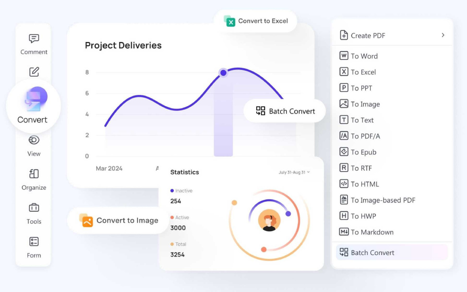Click the Mar 2024 axis label
Image resolution: width=467 pixels, height=292 pixels.
(x=109, y=168)
